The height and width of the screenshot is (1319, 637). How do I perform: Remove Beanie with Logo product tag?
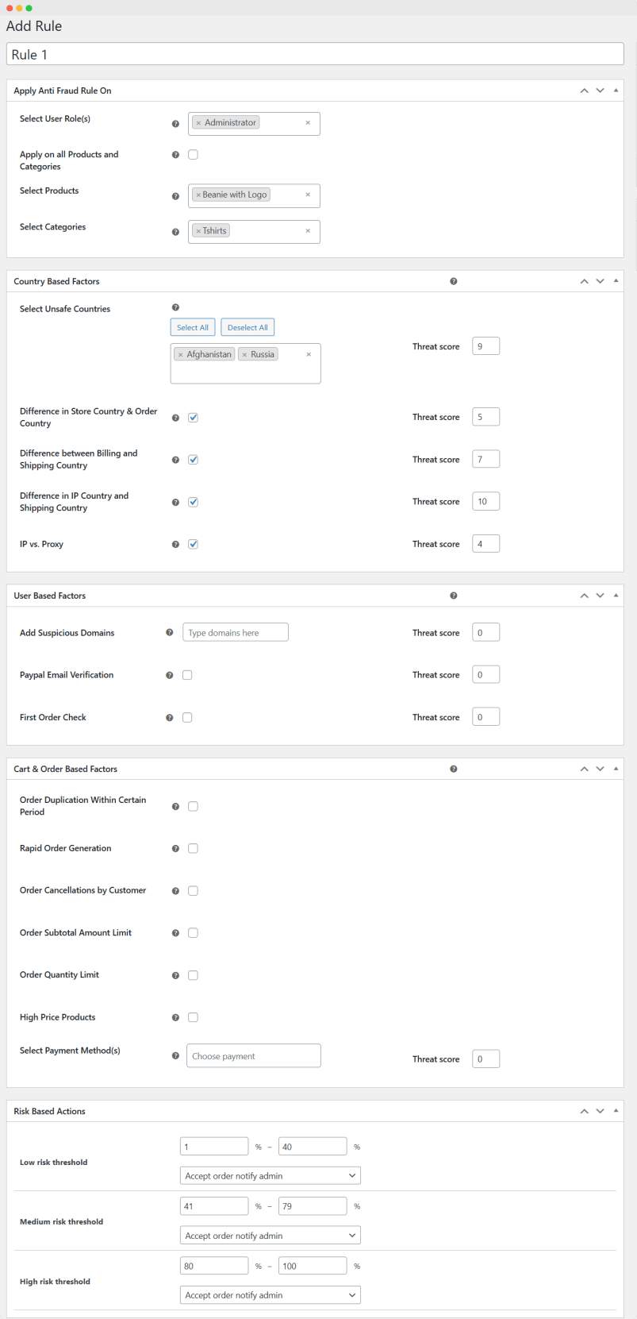point(198,195)
